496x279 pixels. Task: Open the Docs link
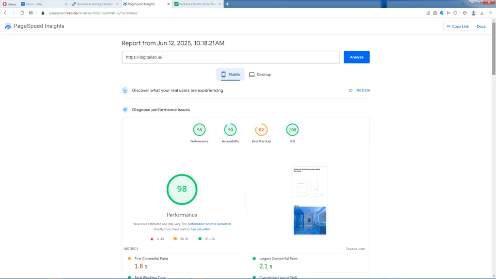pyautogui.click(x=481, y=26)
